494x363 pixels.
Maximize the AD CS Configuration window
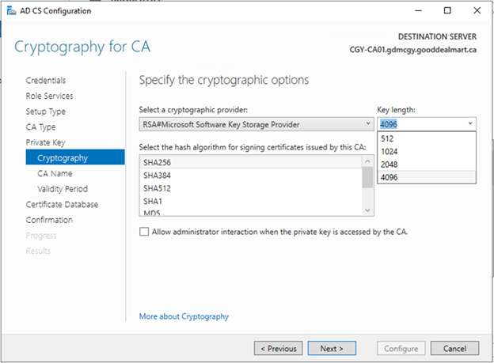(x=447, y=11)
